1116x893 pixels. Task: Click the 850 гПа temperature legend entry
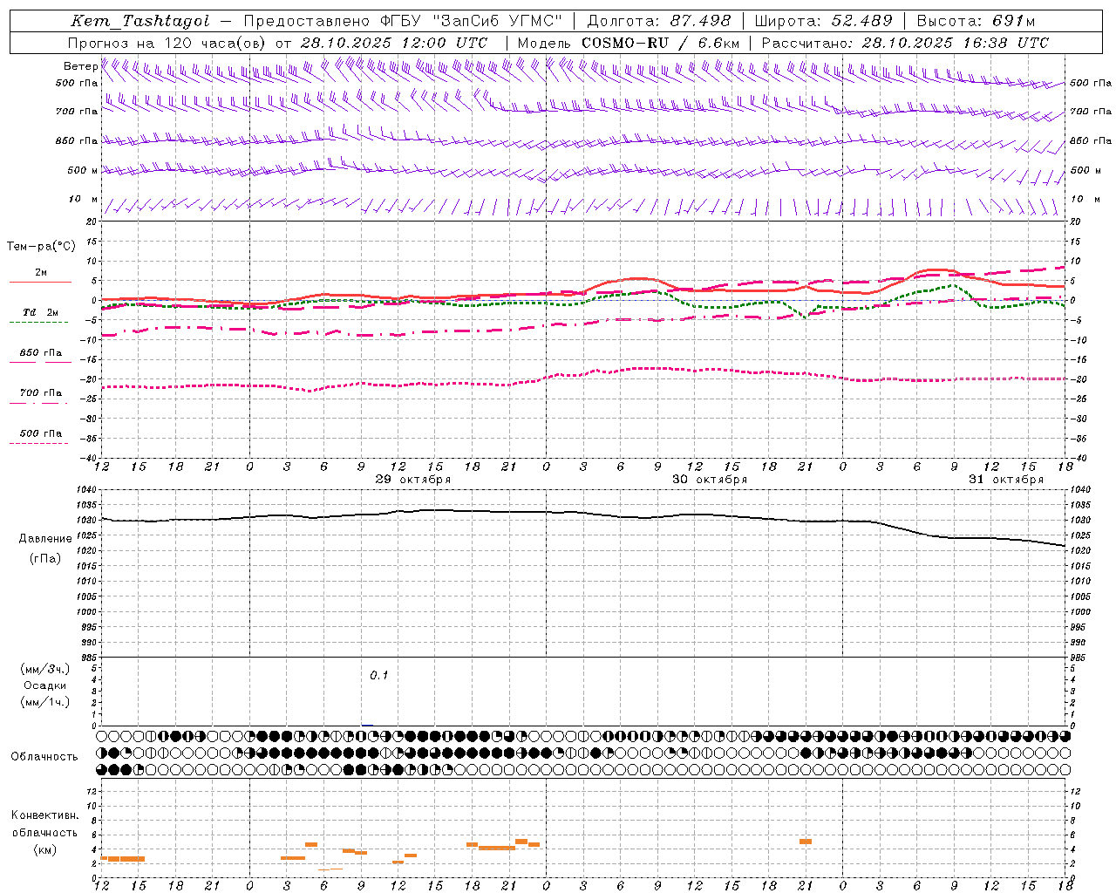pos(40,353)
